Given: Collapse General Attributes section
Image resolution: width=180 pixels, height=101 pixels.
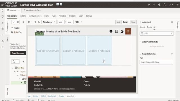Looking at the screenshot, I should click(x=140, y=54).
